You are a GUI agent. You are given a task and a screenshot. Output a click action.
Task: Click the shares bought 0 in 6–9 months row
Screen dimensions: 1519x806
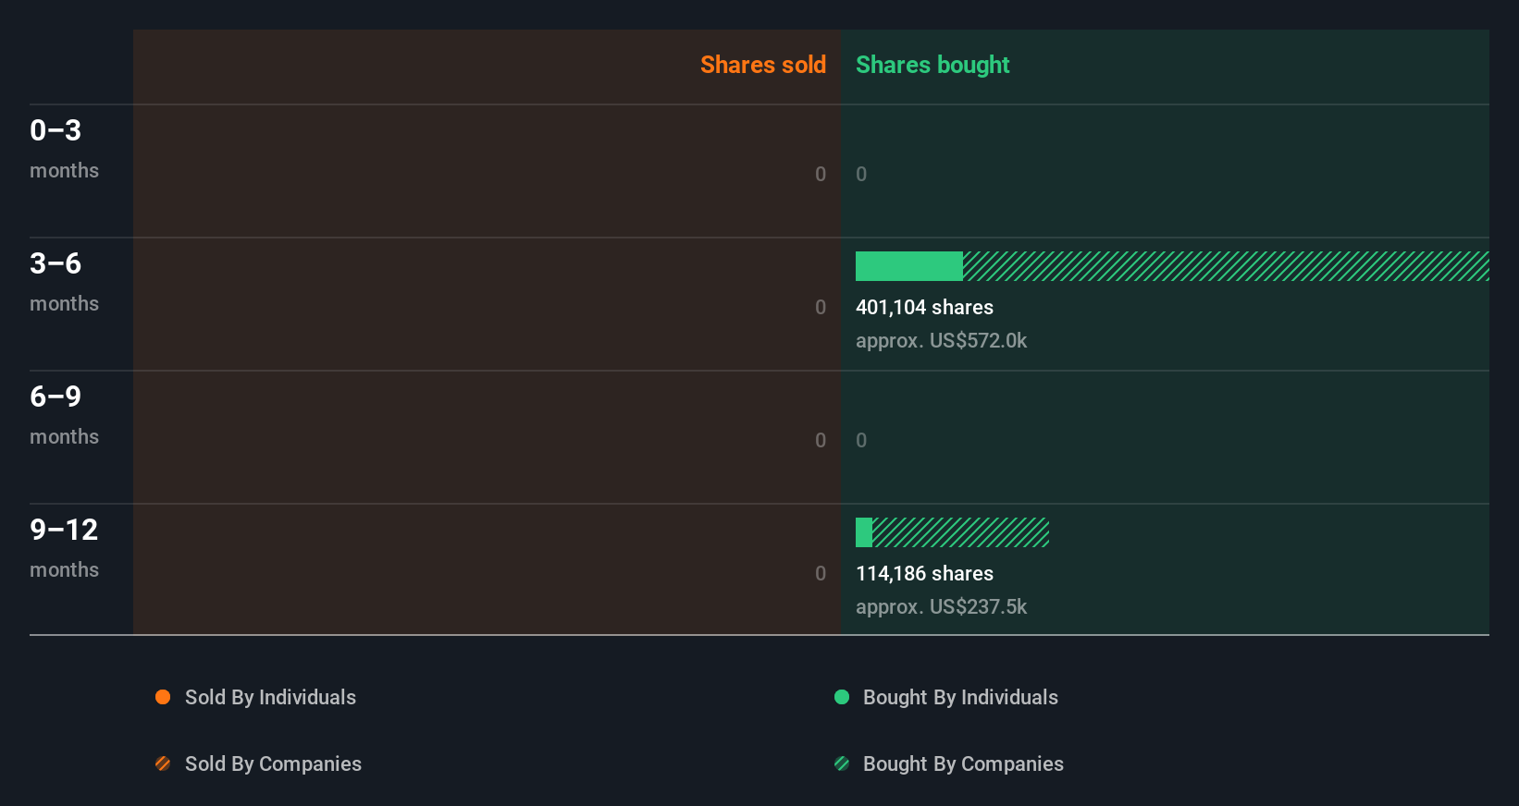861,440
